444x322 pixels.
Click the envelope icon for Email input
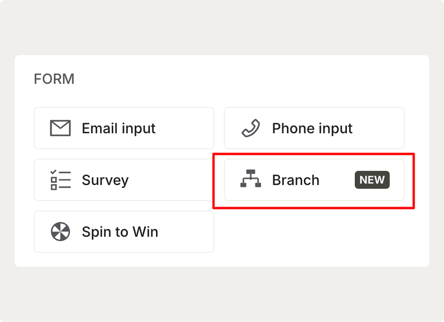(60, 128)
